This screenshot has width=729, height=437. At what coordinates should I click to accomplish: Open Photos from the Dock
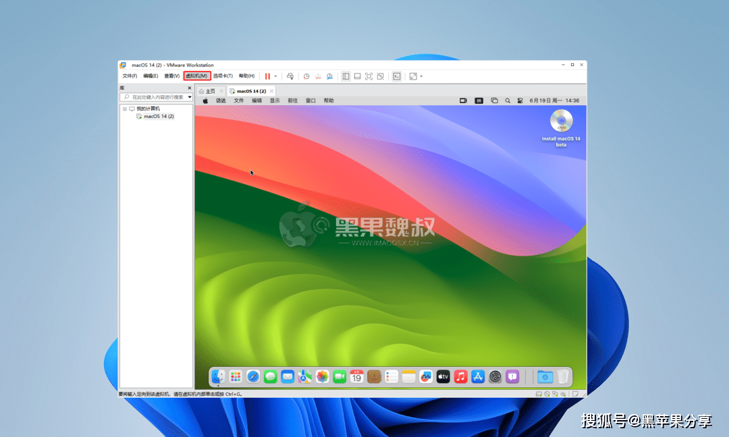pyautogui.click(x=322, y=376)
